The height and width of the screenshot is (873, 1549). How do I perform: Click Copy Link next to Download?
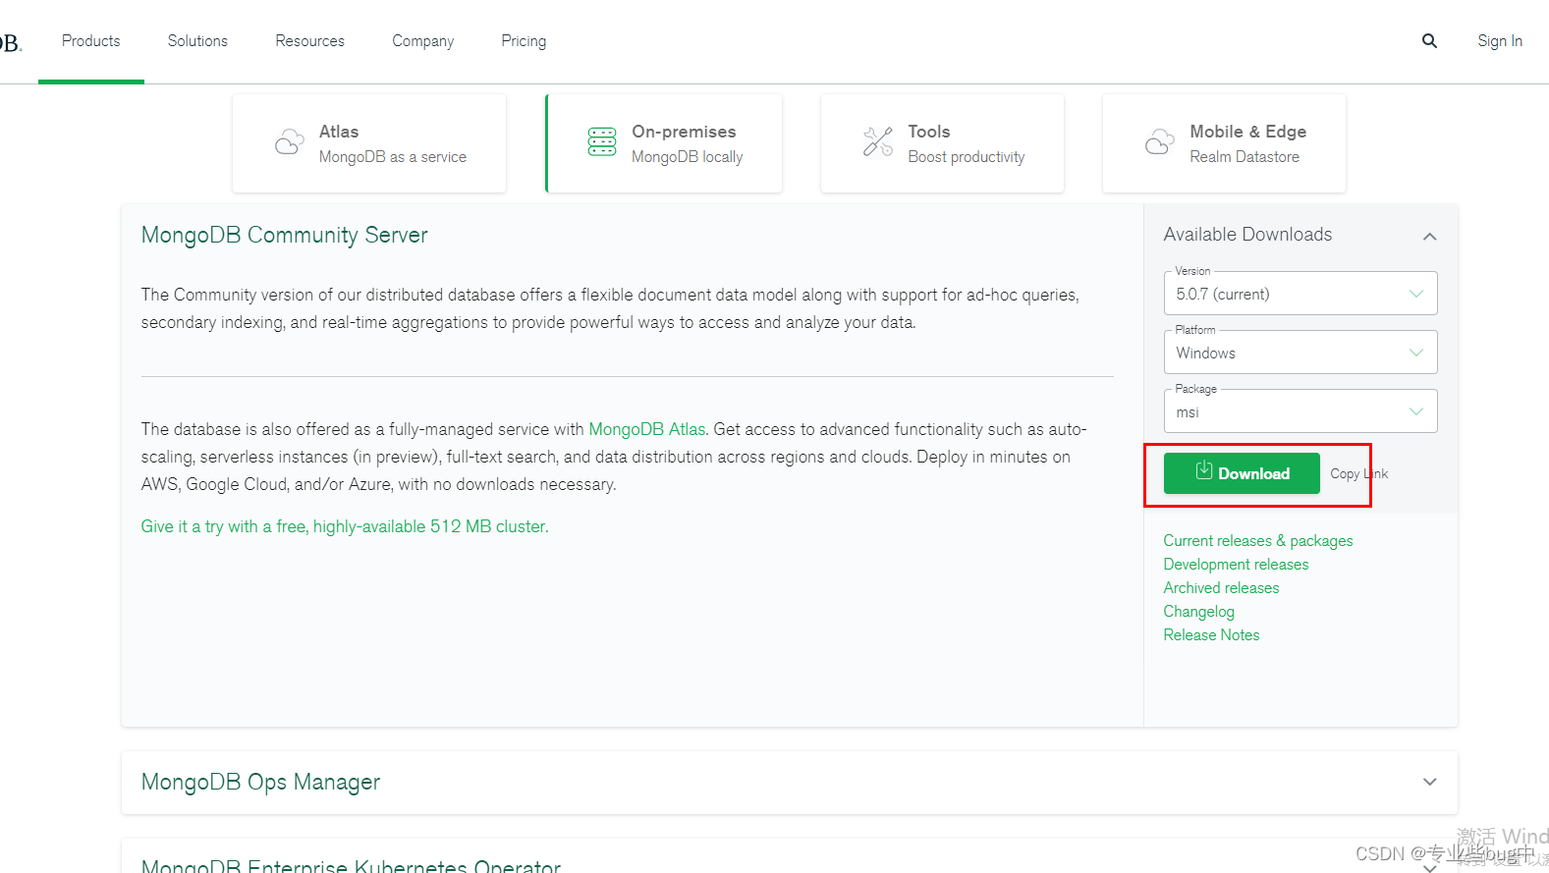coord(1359,473)
